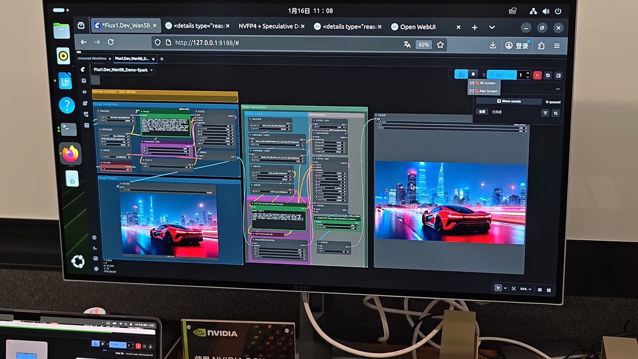
Task: Switch to the Unsaved Workflow tab
Action: click(92, 59)
